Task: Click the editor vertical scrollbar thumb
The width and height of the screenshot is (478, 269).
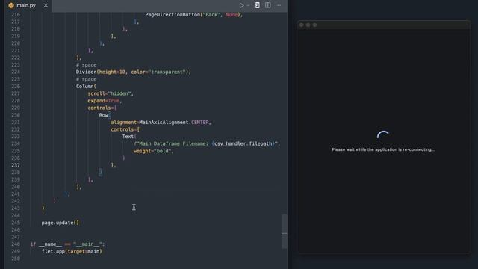Action: tap(284, 232)
